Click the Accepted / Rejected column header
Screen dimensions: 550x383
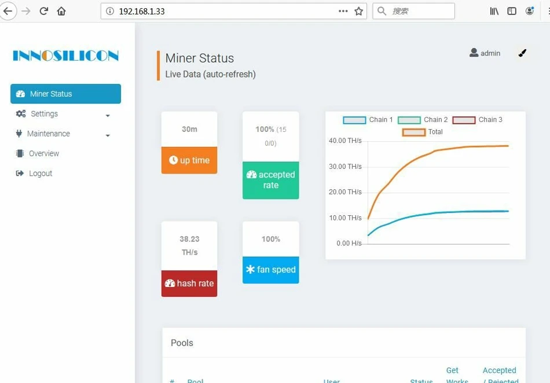click(500, 375)
